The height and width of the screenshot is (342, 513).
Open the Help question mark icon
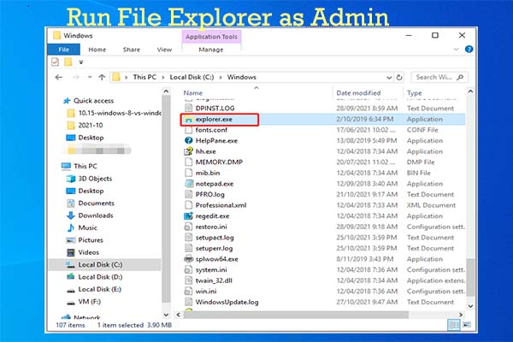click(x=469, y=49)
